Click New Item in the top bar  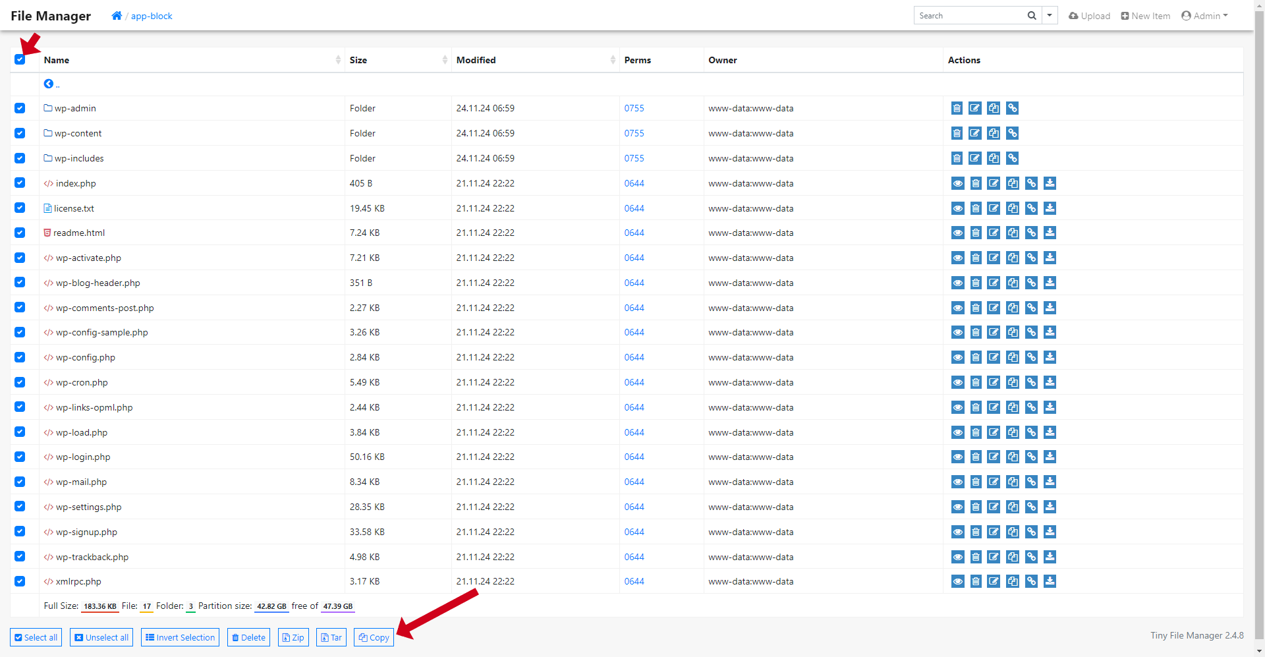click(x=1146, y=16)
